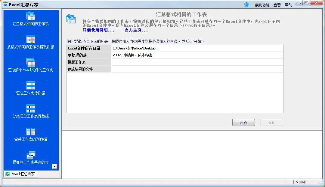Click the app icon in the title bar
Viewport: 325px width, 187px height.
tap(5, 4)
